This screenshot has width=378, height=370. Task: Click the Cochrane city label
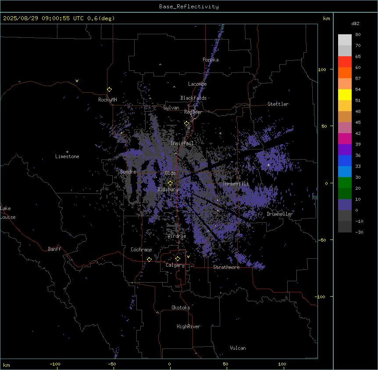coord(141,250)
